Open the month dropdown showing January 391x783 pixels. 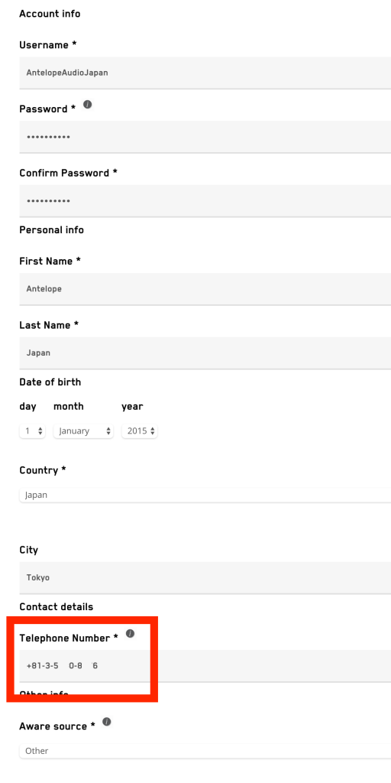[x=83, y=431]
